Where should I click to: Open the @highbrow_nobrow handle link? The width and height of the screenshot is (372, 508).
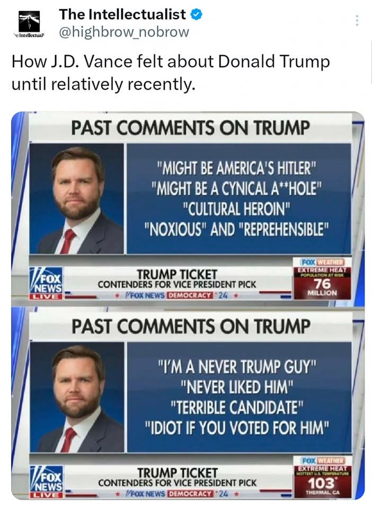124,32
